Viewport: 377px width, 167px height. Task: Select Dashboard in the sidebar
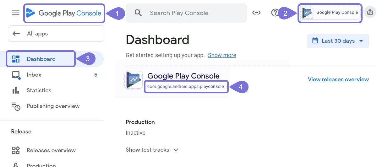[41, 59]
